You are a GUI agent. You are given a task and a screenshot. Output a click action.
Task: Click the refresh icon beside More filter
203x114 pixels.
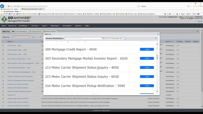click(40, 37)
